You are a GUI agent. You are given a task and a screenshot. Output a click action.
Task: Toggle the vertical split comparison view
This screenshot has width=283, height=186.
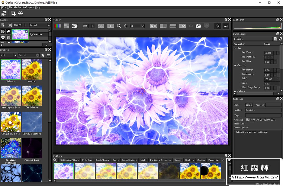pyautogui.click(x=163, y=26)
